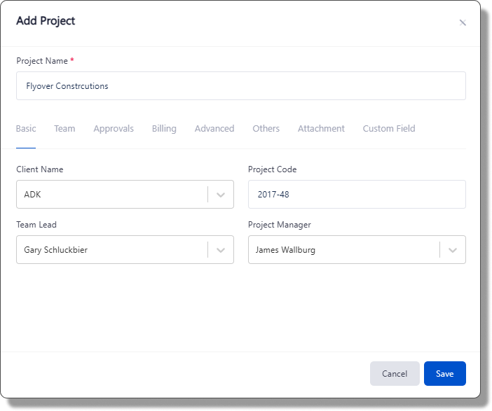The width and height of the screenshot is (492, 411).
Task: Click the Project Name input field
Action: (240, 86)
